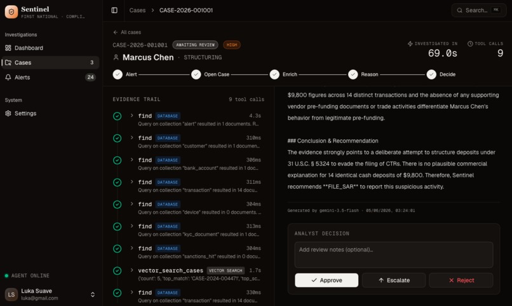Image resolution: width=512 pixels, height=306 pixels.
Task: Toggle the sidebar panel icon
Action: (x=114, y=10)
